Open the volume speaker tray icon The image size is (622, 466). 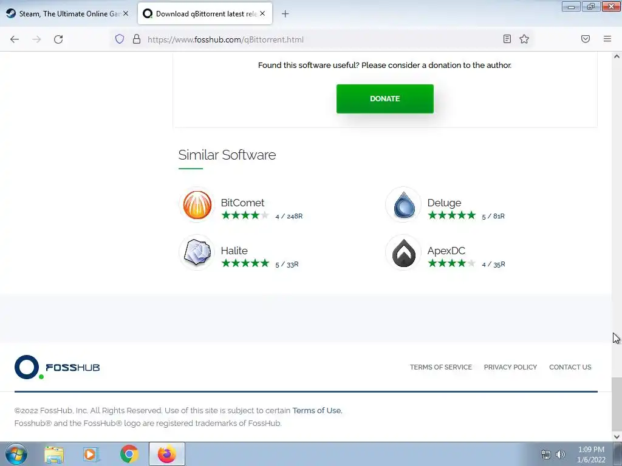pos(560,454)
